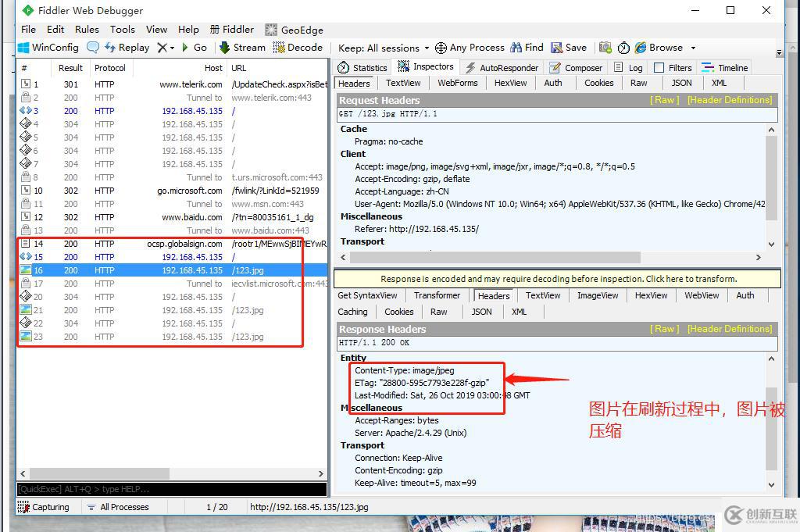This screenshot has height=532, width=800.
Task: Open the AutoResponder tab
Action: (502, 68)
